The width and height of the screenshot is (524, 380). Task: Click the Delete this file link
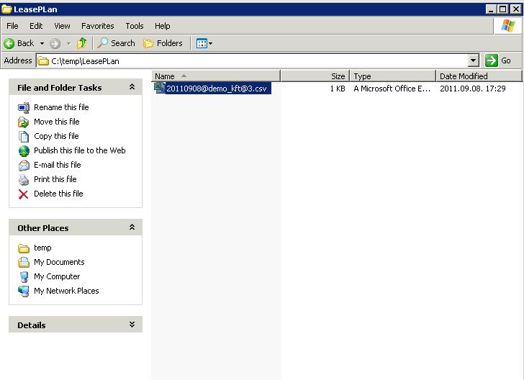click(58, 194)
